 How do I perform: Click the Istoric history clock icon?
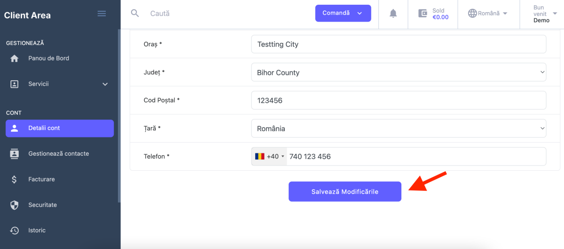pos(15,231)
